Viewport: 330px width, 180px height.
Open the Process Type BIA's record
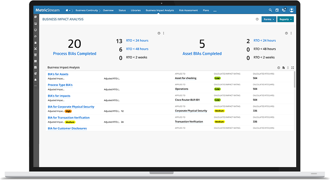[x=60, y=85]
